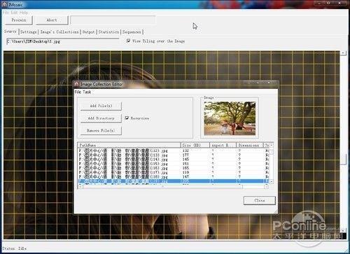Open the Image's Collections tab

[x=59, y=32]
